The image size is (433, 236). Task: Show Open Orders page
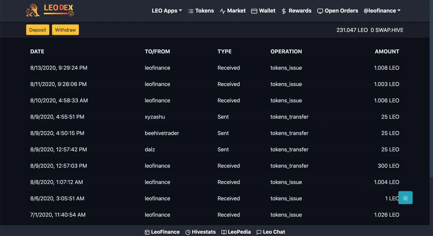tap(338, 11)
